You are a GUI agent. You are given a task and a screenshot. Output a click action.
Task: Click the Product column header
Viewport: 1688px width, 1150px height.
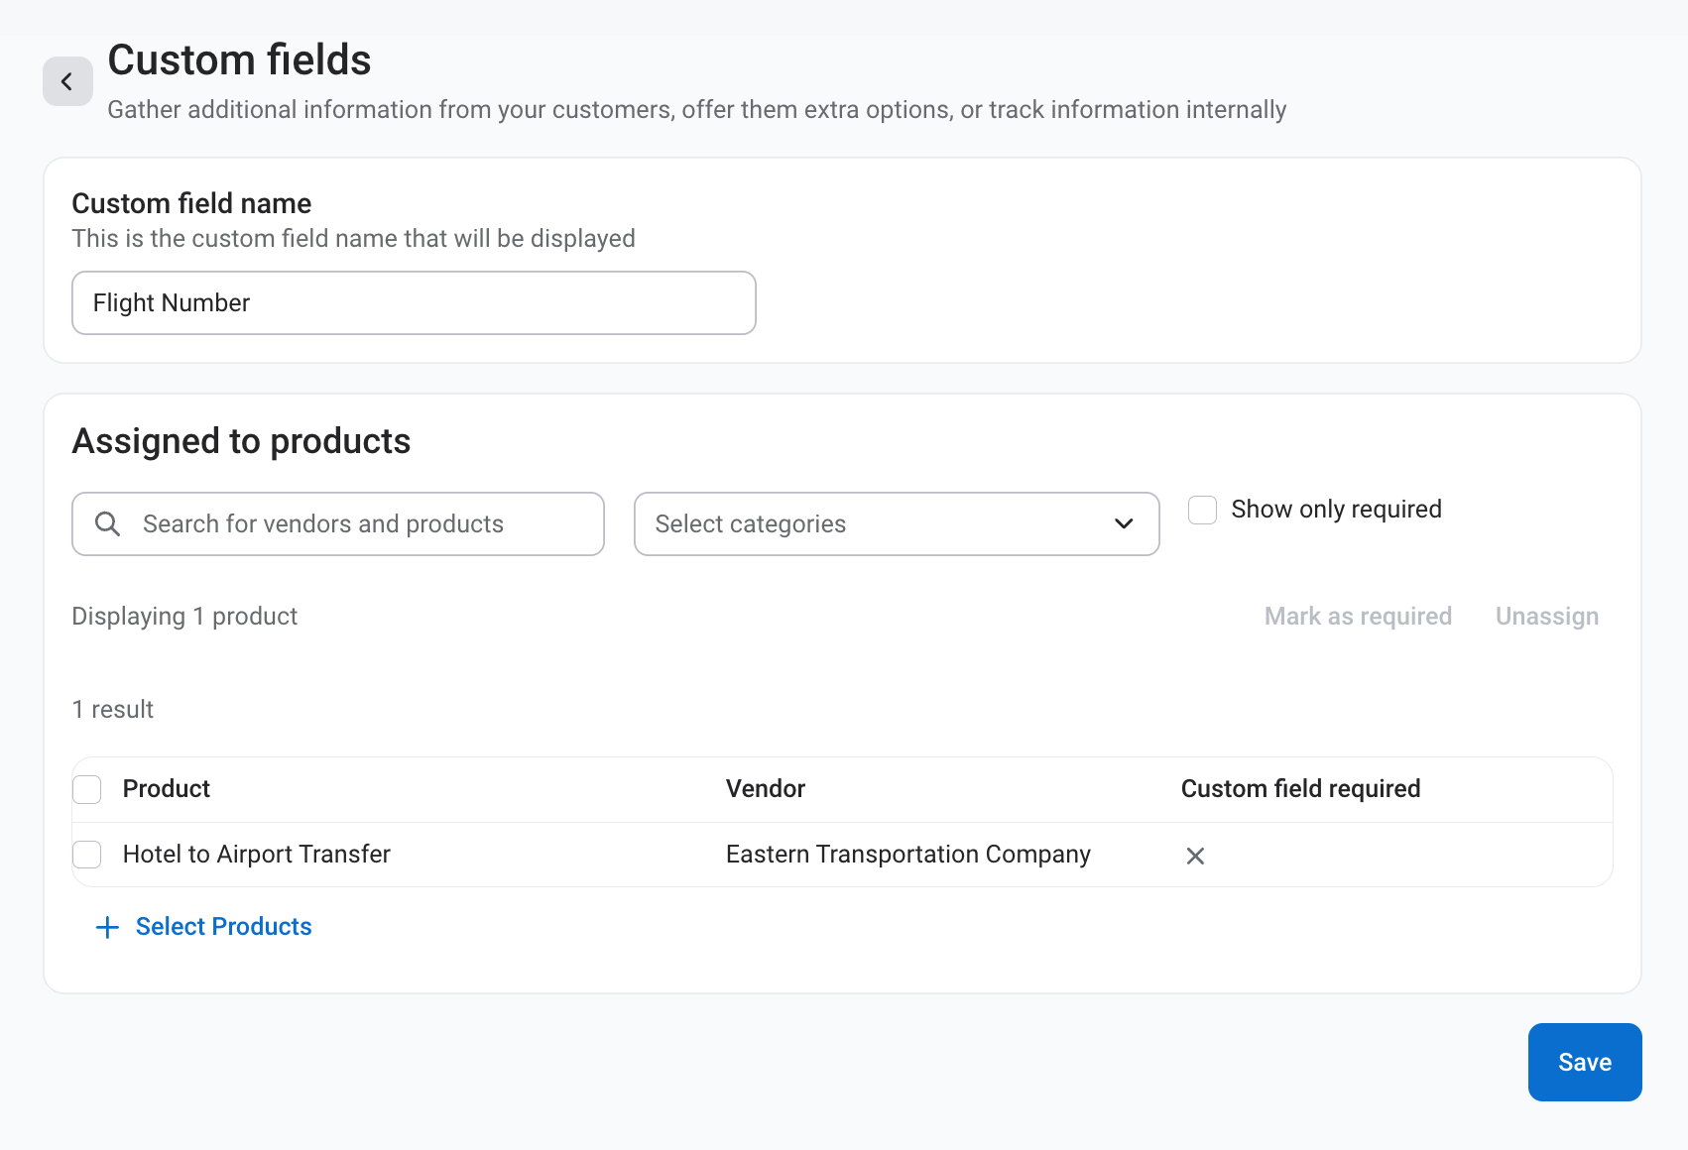pos(167,788)
